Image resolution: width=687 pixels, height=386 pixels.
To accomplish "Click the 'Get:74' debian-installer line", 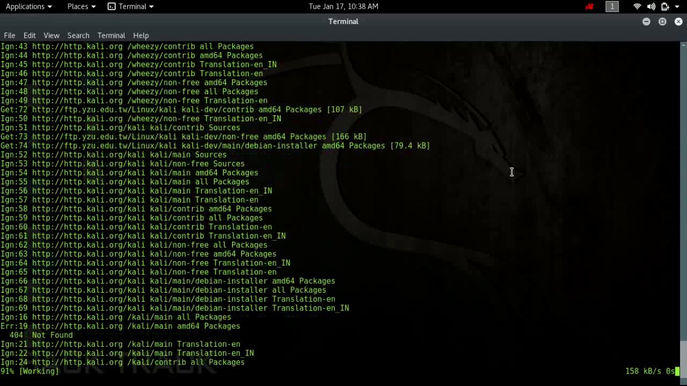I will tap(215, 146).
